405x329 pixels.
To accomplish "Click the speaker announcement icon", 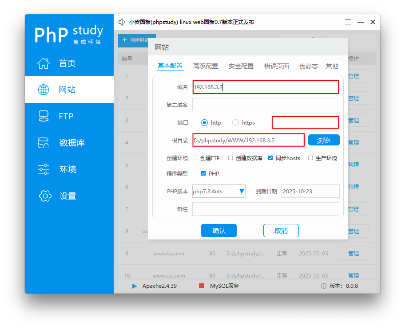I will [122, 22].
